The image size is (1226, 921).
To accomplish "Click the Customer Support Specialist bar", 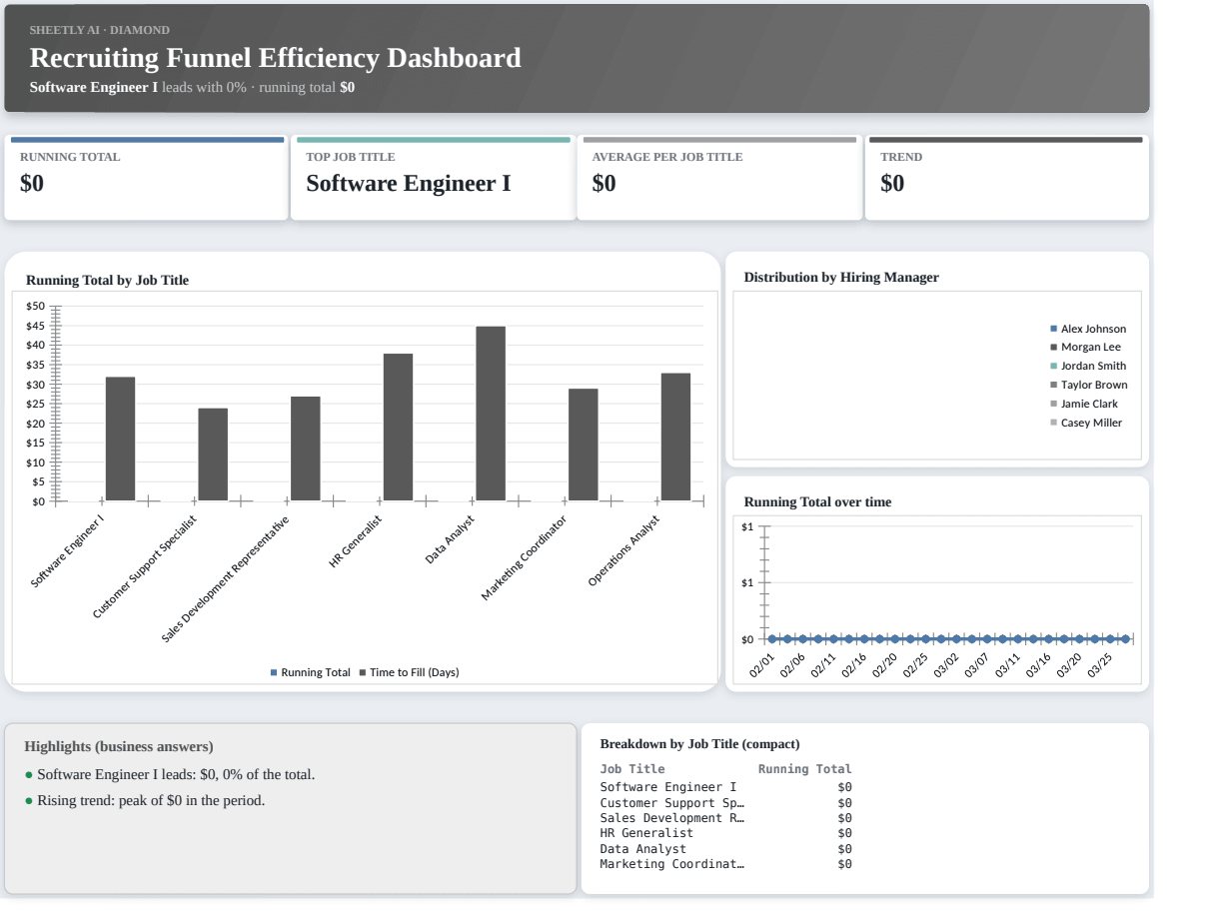I will click(x=213, y=455).
